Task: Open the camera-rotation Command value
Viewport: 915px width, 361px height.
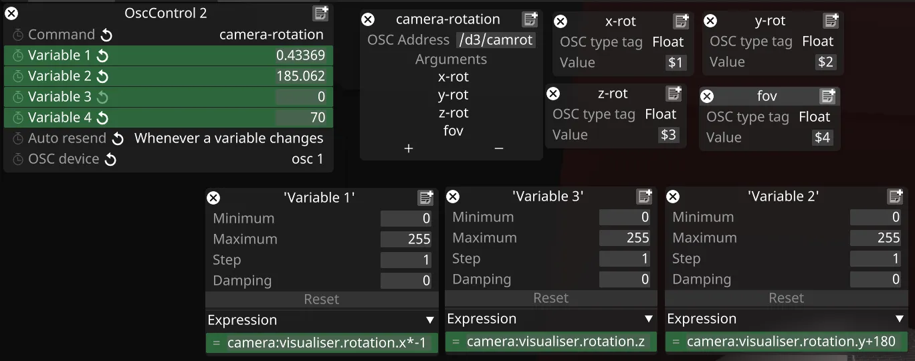Action: click(x=271, y=35)
